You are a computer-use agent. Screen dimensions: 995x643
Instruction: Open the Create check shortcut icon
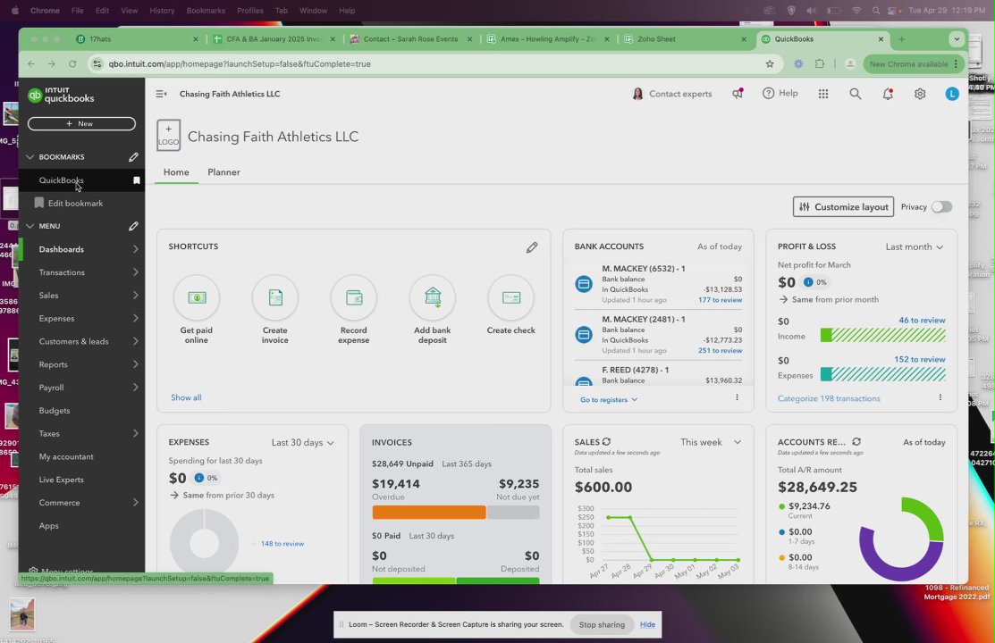pyautogui.click(x=510, y=297)
